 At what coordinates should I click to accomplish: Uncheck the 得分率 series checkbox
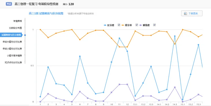click(137, 25)
